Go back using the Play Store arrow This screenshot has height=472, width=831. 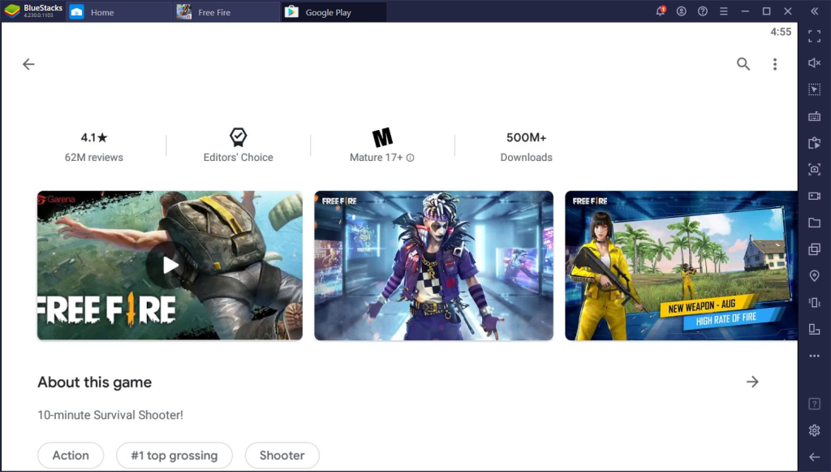point(29,64)
